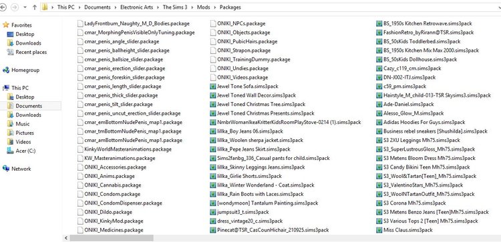Select Pinecat@TSR_CasCounHichair_210925.sims3pack file name
Screen dimensions: 501x242
tap(273, 230)
